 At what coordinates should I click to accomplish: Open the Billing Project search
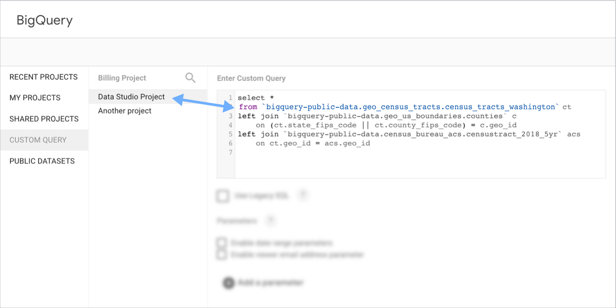(190, 77)
